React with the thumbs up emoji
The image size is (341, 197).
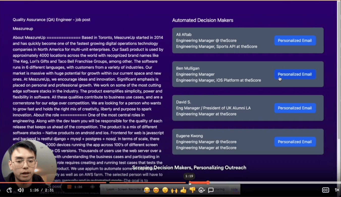[183, 190]
